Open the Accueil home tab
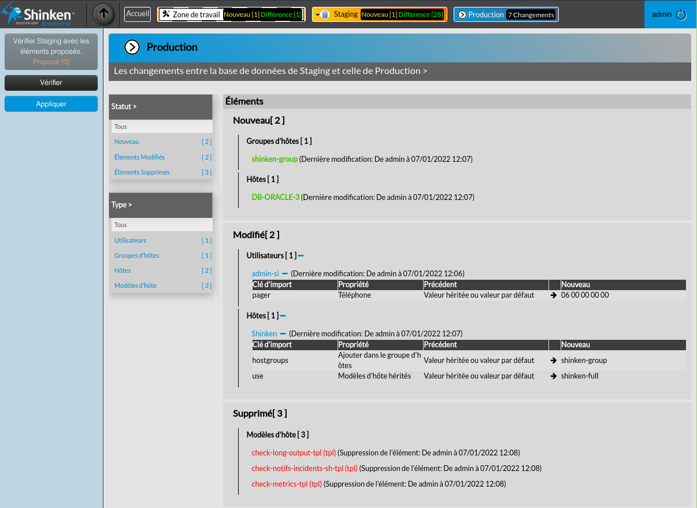Image resolution: width=697 pixels, height=508 pixels. (x=138, y=14)
